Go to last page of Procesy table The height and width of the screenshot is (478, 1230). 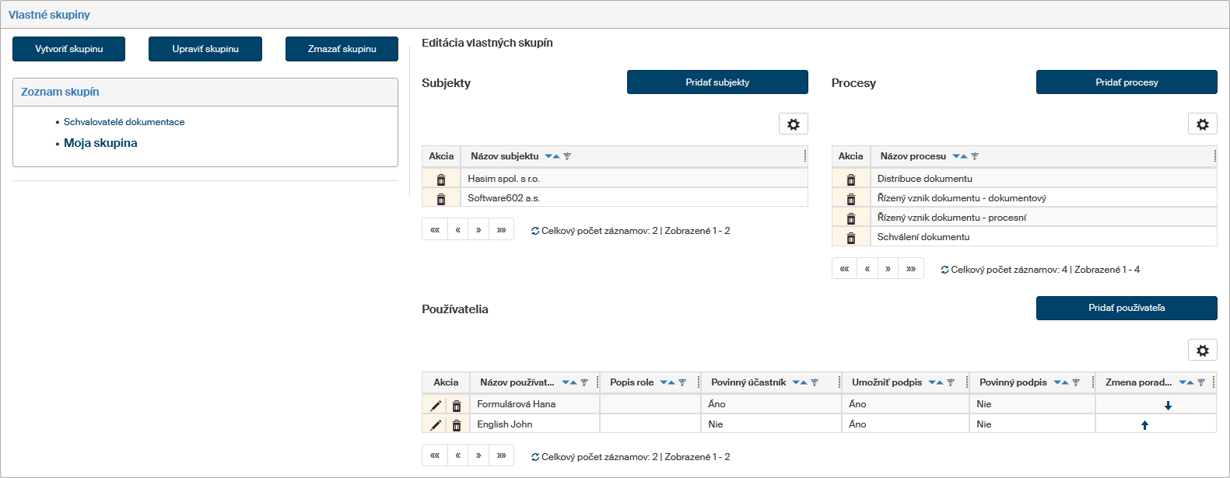coord(910,269)
